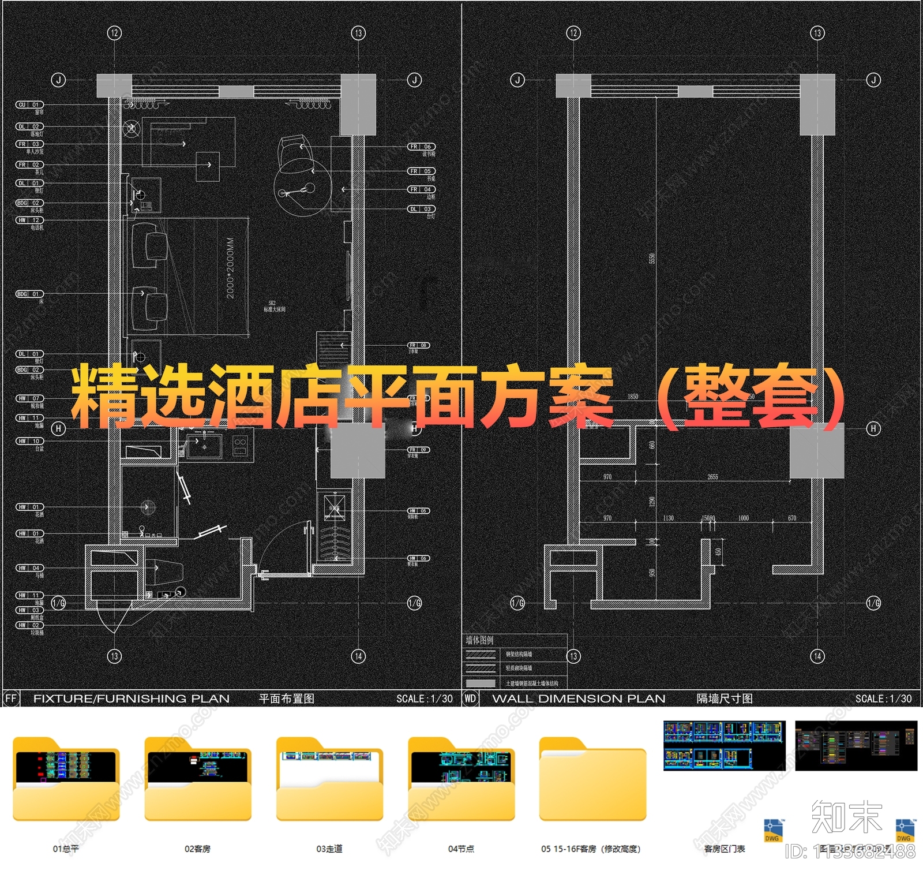Image resolution: width=923 pixels, height=874 pixels.
Task: Select the HW 12 电话机 tag
Action: [x=29, y=221]
